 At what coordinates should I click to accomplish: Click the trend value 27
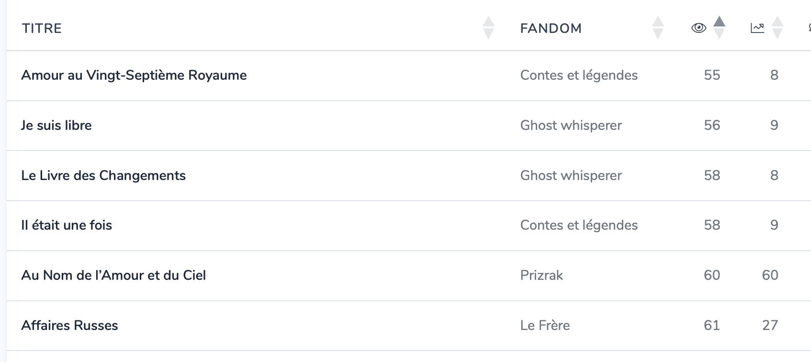click(770, 326)
